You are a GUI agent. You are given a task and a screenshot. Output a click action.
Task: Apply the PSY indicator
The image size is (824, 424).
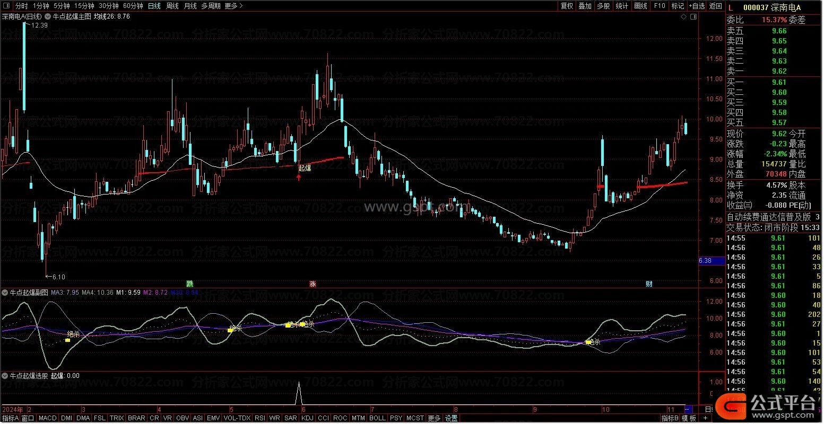coord(396,418)
